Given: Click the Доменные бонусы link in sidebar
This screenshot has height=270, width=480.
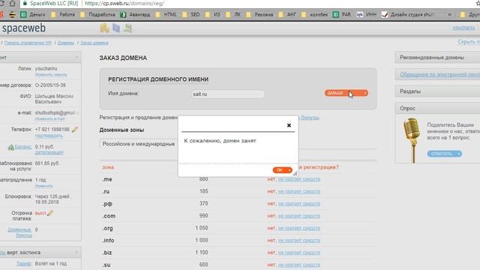Looking at the screenshot, I should click(20, 232).
